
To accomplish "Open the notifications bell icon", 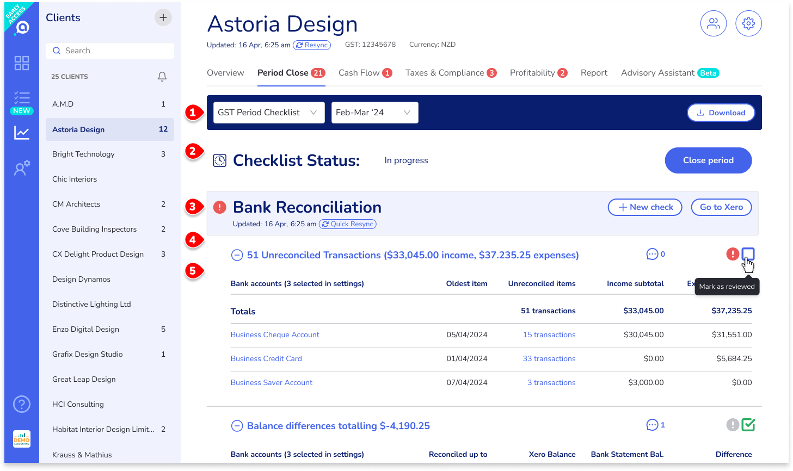I will tap(162, 77).
